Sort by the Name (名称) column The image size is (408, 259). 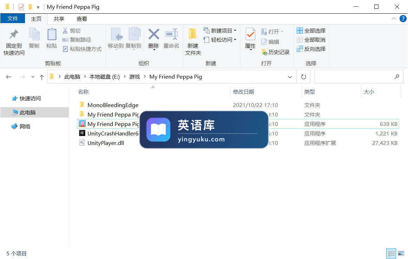coord(83,92)
